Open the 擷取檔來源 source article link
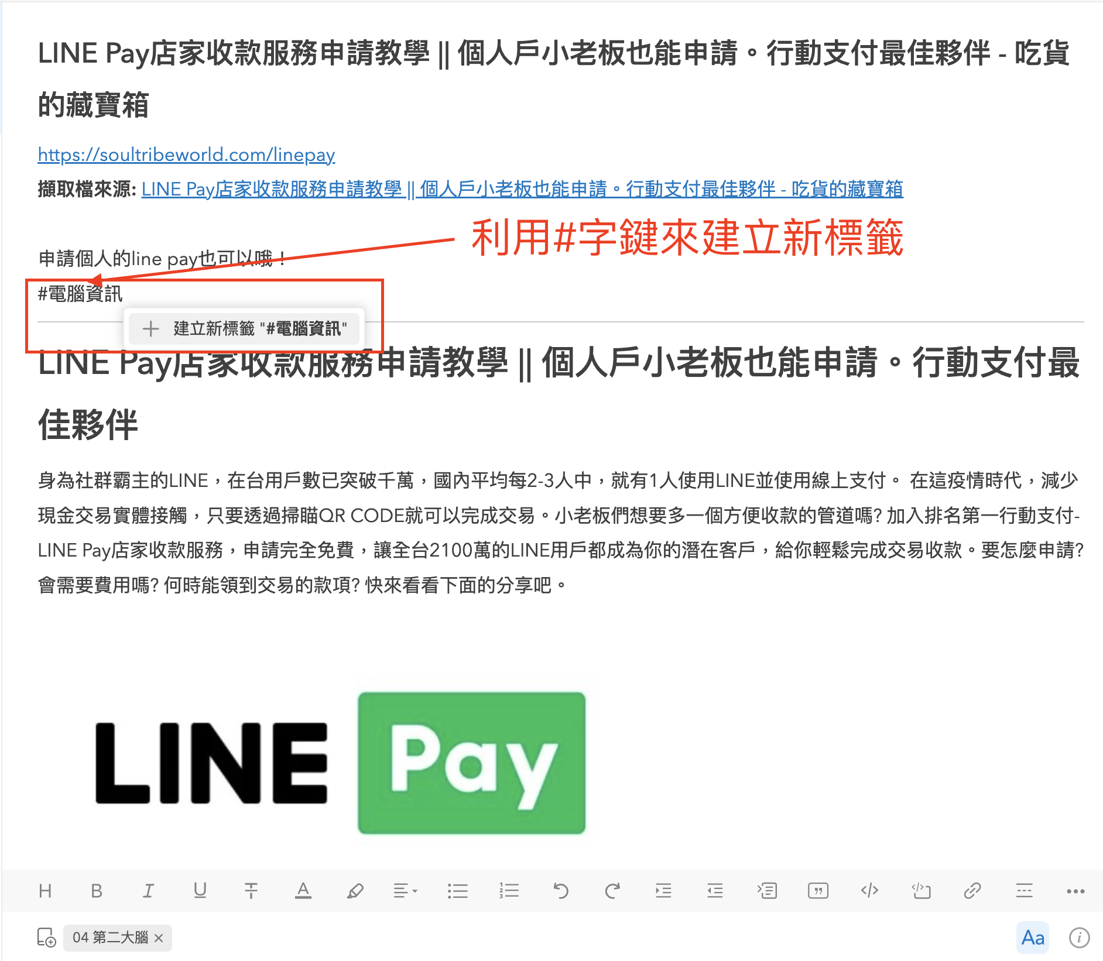Image resolution: width=1103 pixels, height=961 pixels. (x=522, y=189)
